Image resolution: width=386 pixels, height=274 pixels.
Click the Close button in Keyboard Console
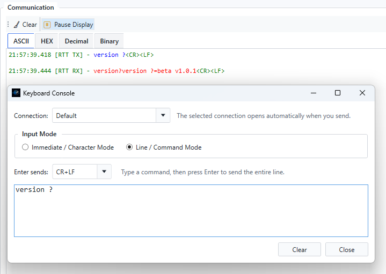[x=347, y=249]
